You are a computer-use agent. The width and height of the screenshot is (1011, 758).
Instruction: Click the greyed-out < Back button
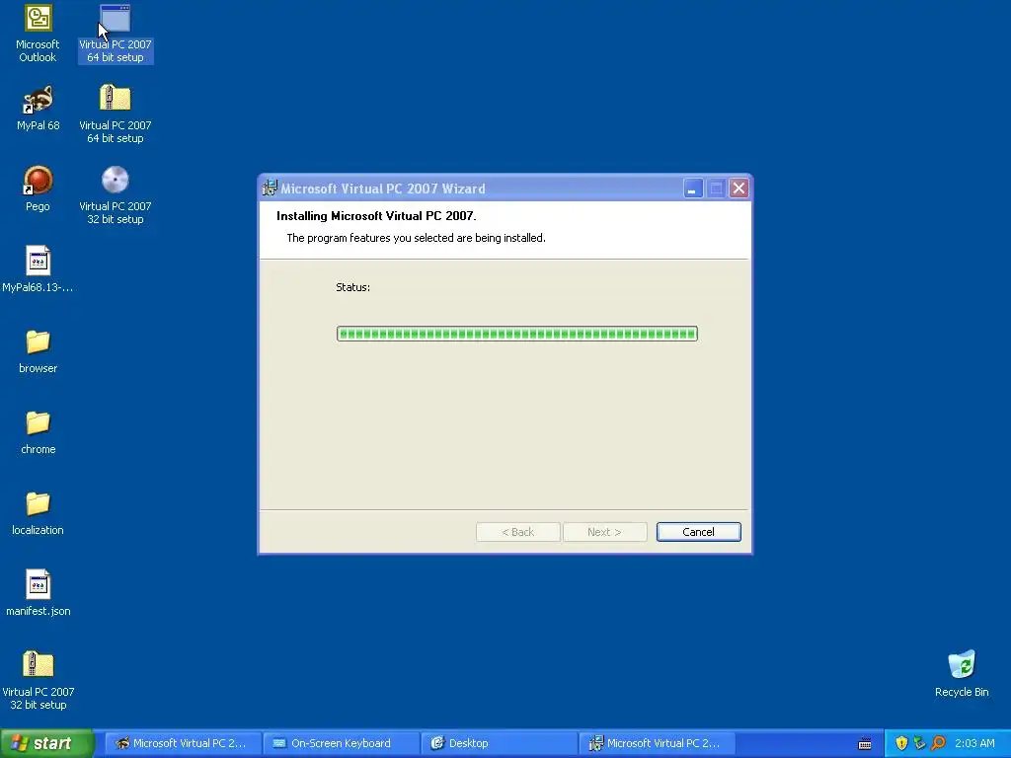(517, 532)
